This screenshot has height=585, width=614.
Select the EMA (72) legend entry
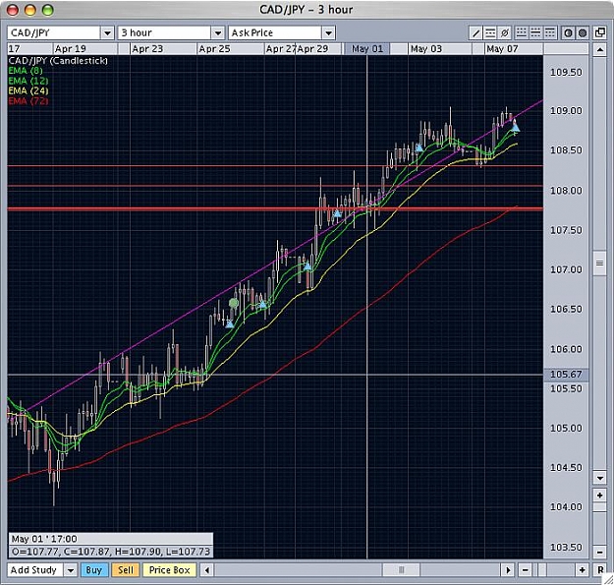[28, 101]
